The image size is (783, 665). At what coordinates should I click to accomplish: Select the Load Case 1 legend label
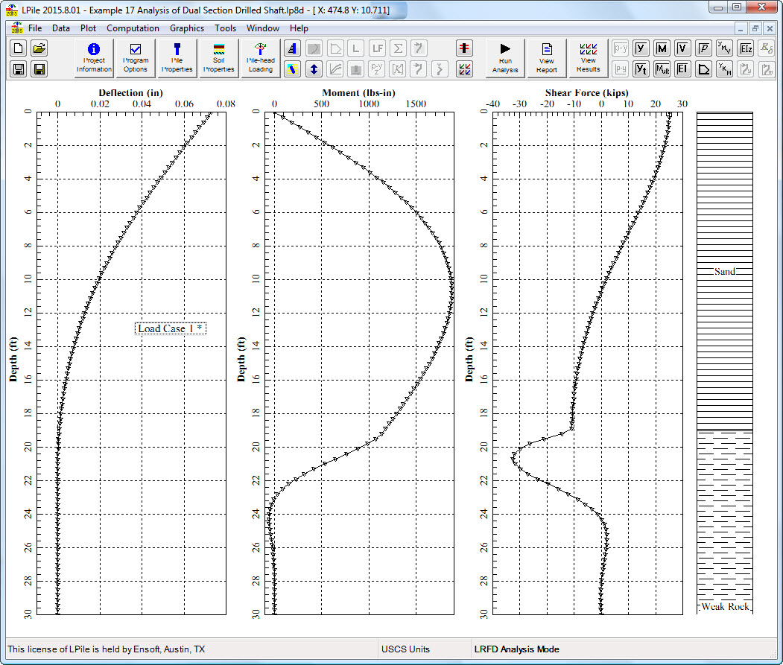(171, 328)
